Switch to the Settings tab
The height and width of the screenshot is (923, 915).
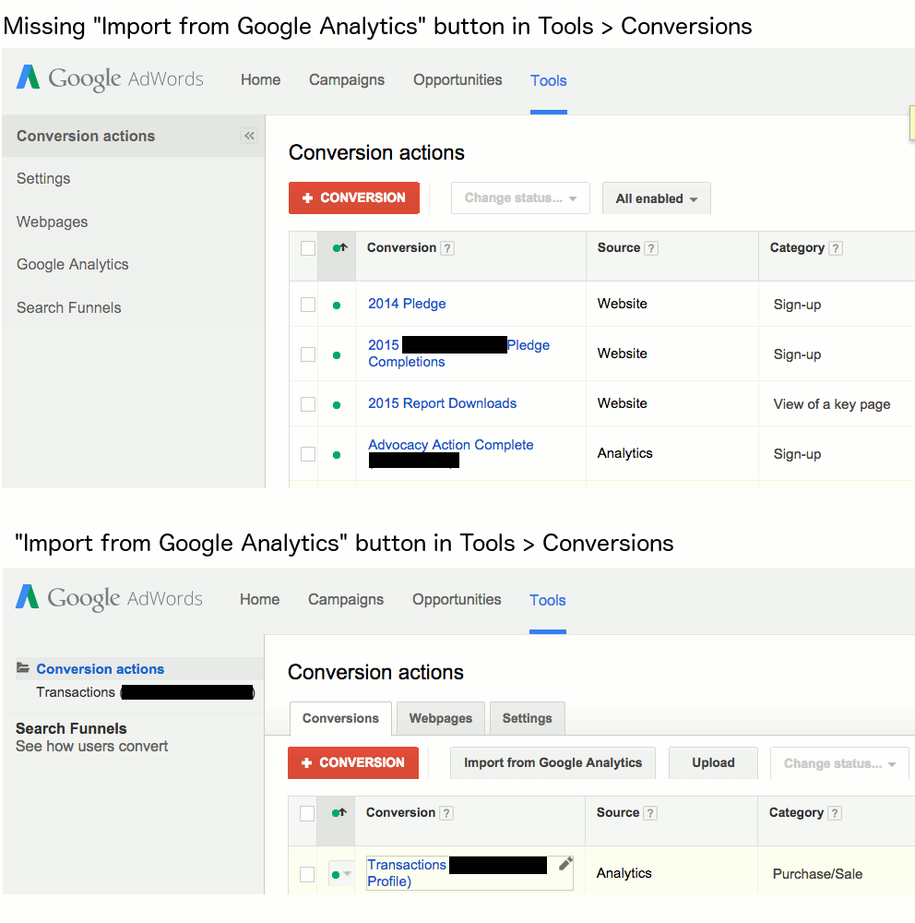point(528,719)
